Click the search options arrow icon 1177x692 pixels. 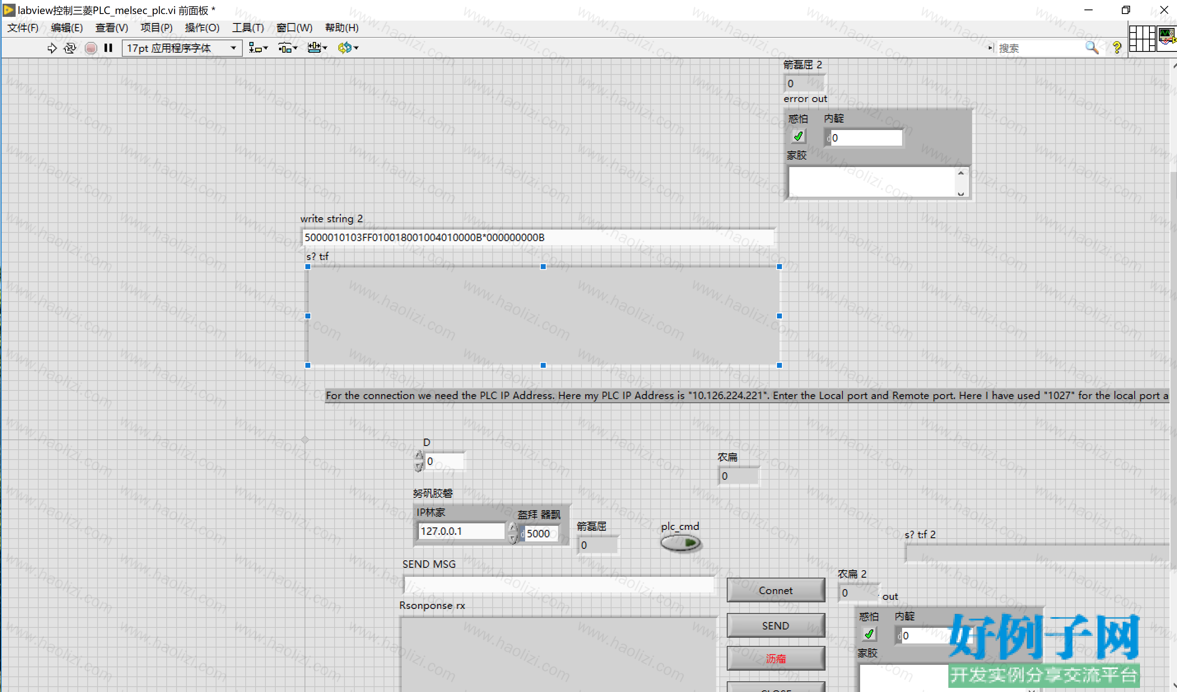click(990, 48)
